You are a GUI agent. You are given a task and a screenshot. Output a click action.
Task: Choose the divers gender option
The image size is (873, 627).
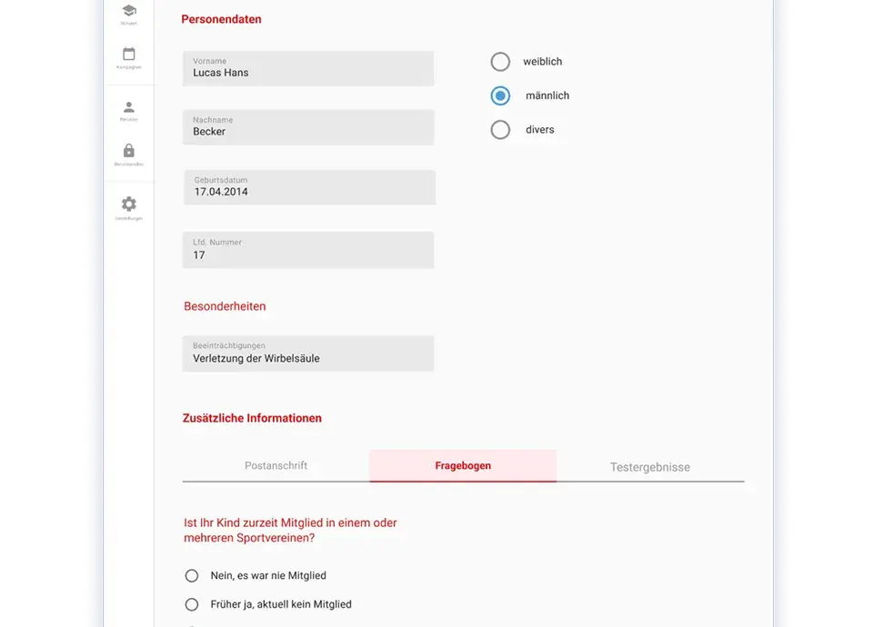tap(500, 130)
